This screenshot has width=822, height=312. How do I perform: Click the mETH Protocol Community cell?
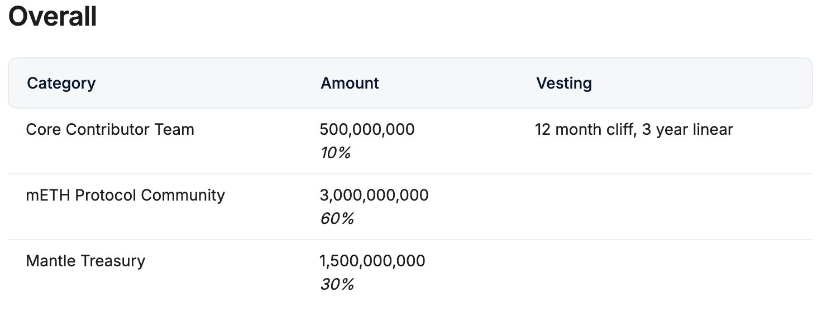pyautogui.click(x=126, y=196)
